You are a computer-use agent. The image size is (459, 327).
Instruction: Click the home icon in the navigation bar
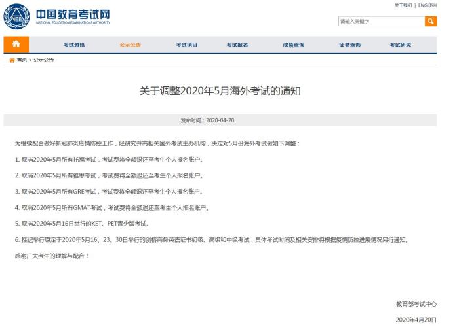(x=16, y=44)
